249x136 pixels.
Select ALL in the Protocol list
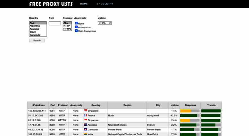pyautogui.click(x=67, y=23)
